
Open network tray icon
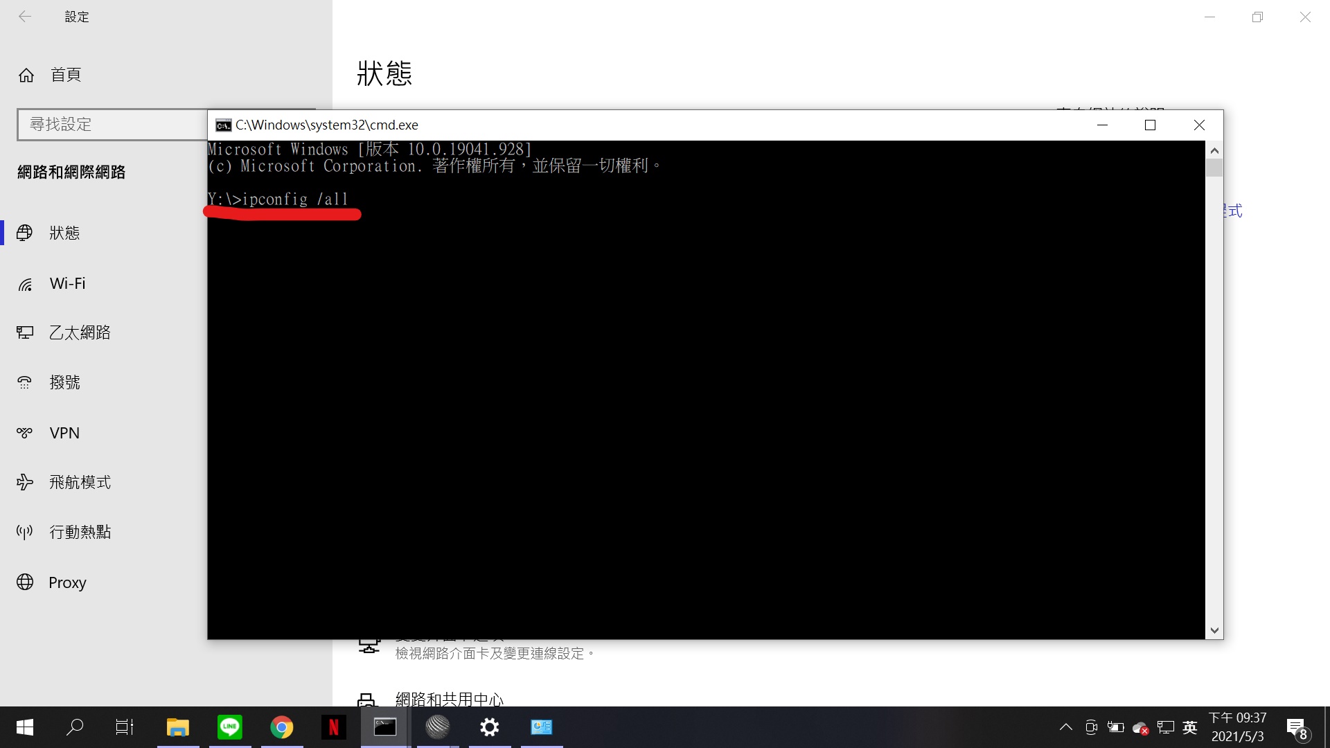click(x=1166, y=727)
